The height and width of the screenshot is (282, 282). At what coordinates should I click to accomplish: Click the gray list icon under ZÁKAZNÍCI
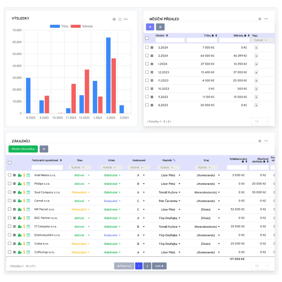coord(44,149)
